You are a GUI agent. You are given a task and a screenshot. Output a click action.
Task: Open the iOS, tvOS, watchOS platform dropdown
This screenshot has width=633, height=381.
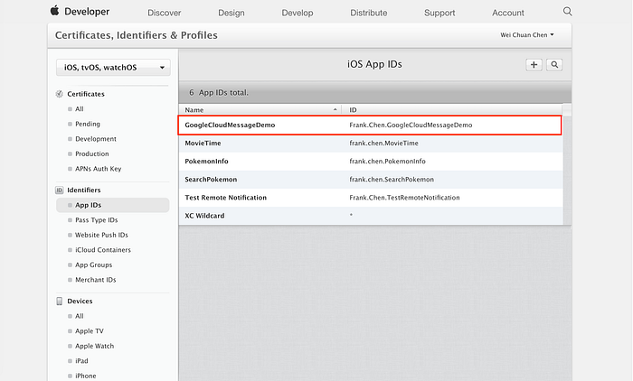(x=113, y=68)
